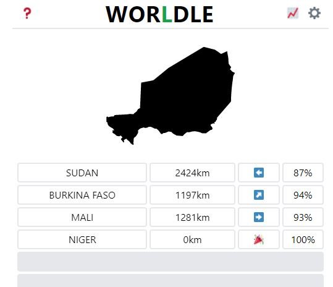Click the 0km distance value
Image resolution: width=333 pixels, height=287 pixels.
point(192,239)
